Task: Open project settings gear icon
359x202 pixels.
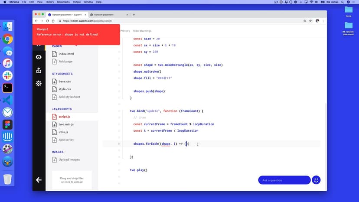Action: click(39, 83)
